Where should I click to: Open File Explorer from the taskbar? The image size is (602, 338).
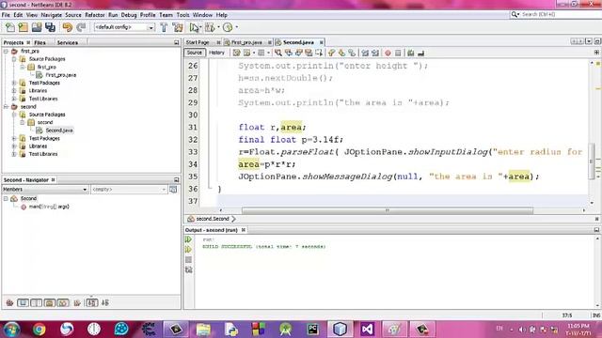coord(203,330)
